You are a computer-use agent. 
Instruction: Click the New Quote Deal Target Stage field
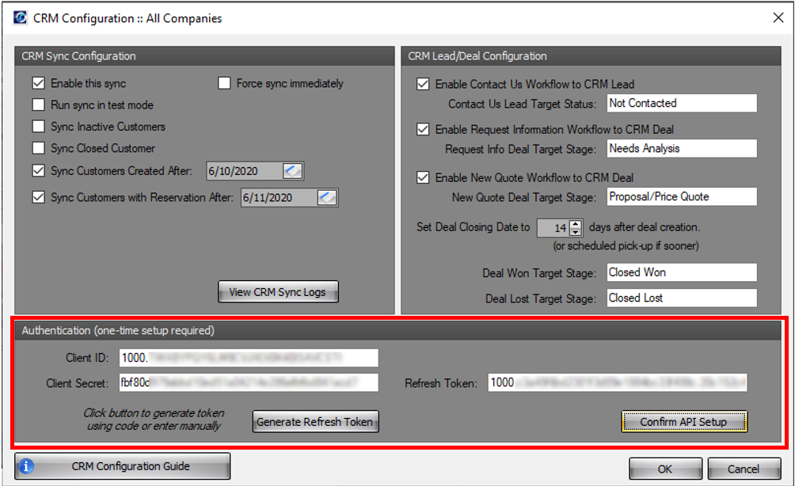click(x=682, y=196)
